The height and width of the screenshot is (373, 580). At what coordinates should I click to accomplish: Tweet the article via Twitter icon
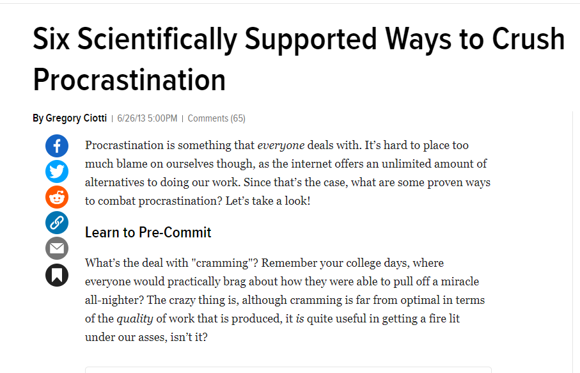57,171
